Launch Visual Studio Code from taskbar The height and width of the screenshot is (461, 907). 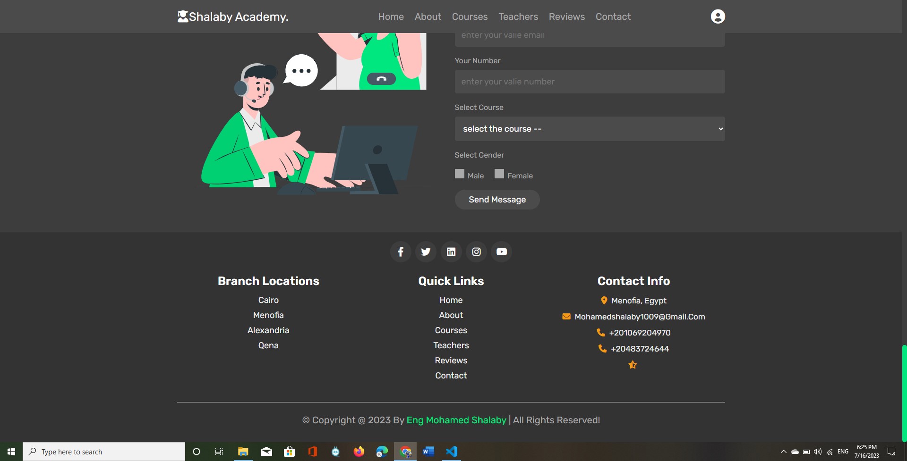point(452,452)
